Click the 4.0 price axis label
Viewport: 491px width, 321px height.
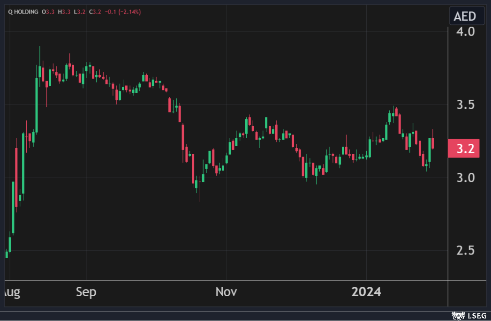(x=465, y=32)
